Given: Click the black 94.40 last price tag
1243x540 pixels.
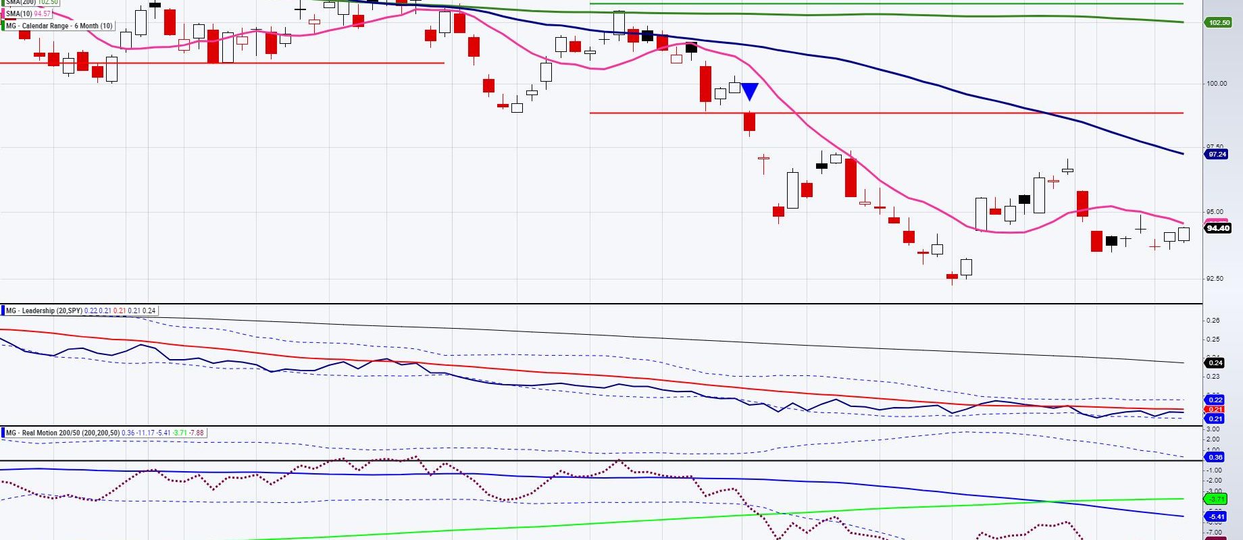Looking at the screenshot, I should coord(1218,228).
